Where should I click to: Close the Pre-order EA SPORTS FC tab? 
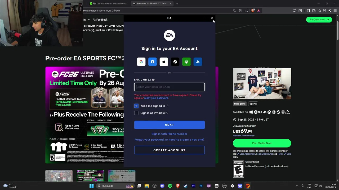[x=171, y=3]
